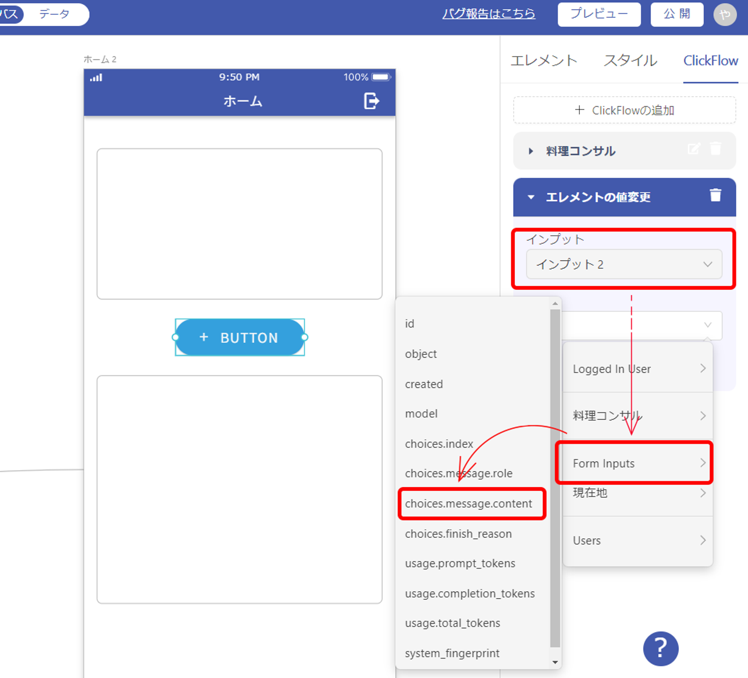The image size is (748, 678).
Task: Switch to the エレメント tab
Action: [543, 61]
